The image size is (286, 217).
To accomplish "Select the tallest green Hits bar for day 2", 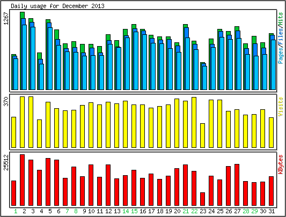I will tap(22, 15).
